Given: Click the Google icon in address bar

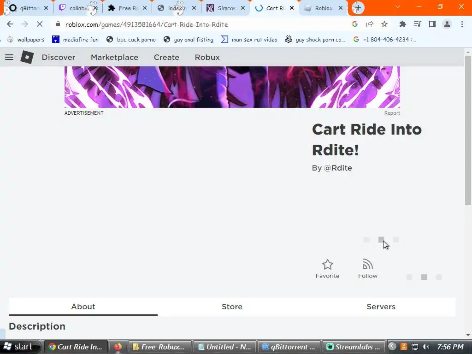Looking at the screenshot, I should [355, 24].
